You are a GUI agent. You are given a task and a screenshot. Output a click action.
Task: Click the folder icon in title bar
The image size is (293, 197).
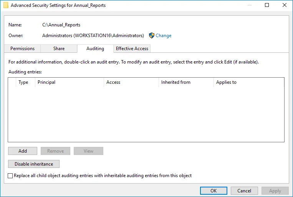6,5
